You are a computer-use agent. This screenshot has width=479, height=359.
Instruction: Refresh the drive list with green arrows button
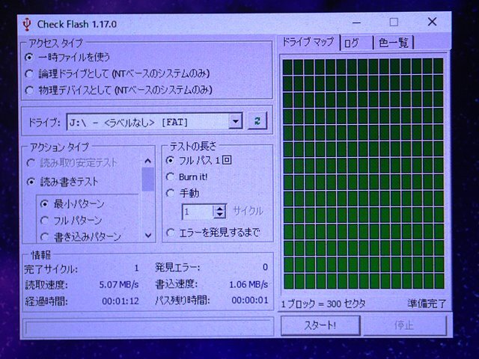point(257,121)
